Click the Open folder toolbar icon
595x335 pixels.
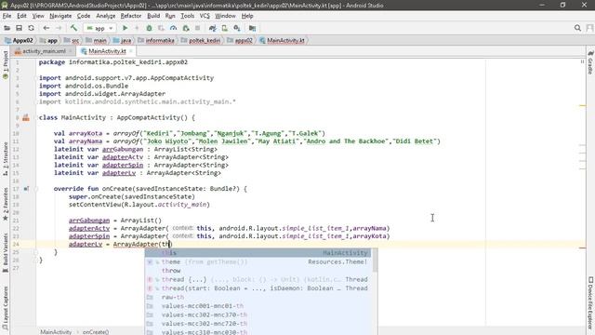point(7,28)
